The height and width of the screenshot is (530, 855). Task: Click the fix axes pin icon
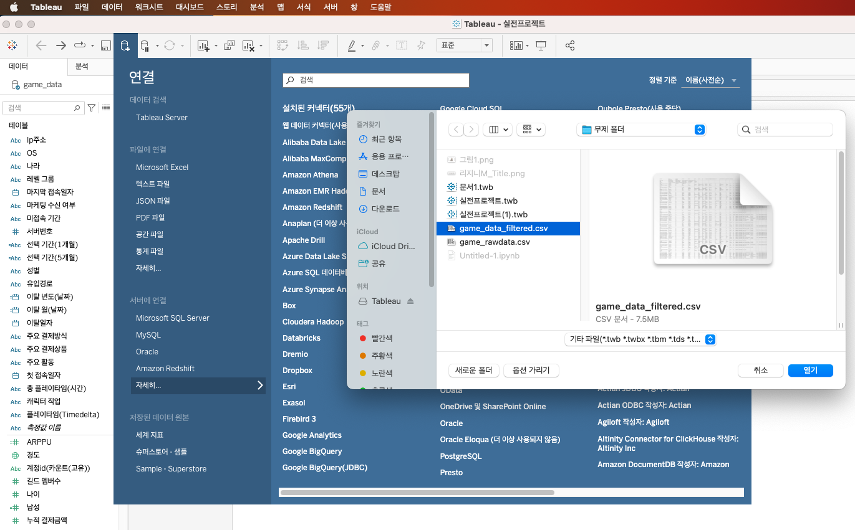click(x=422, y=45)
